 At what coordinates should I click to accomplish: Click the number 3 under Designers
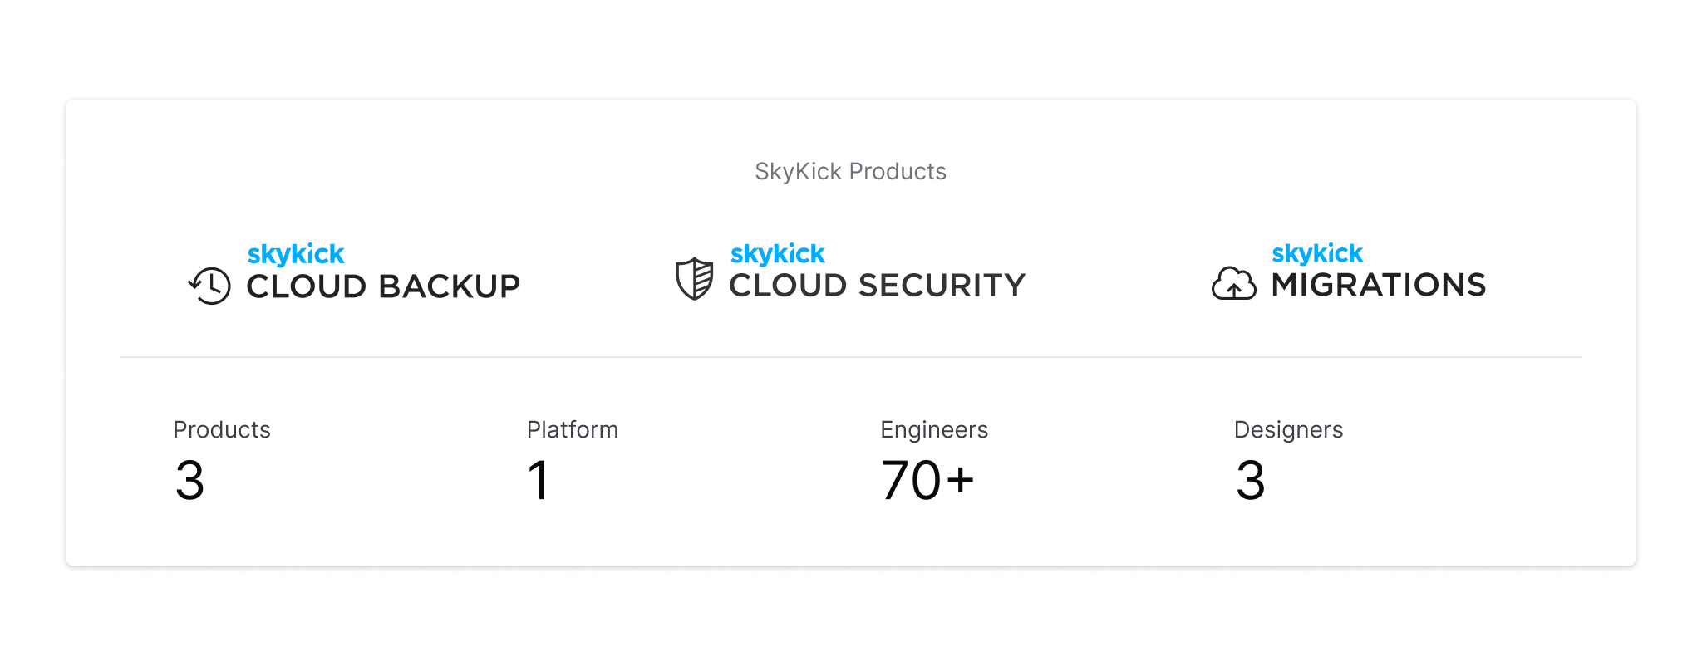tap(1250, 481)
